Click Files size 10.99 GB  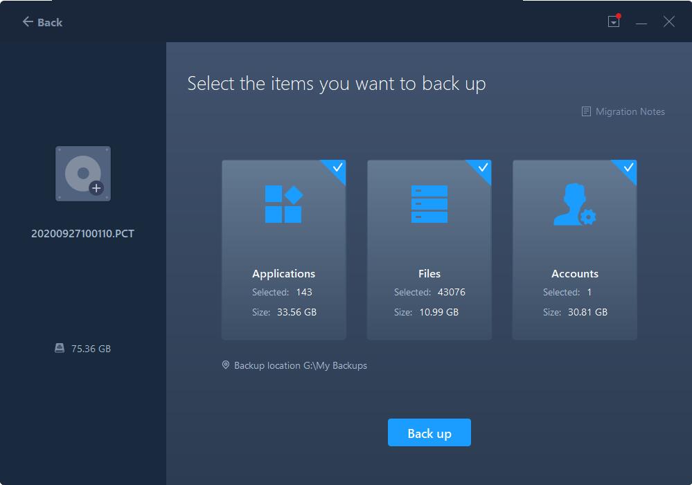(438, 312)
